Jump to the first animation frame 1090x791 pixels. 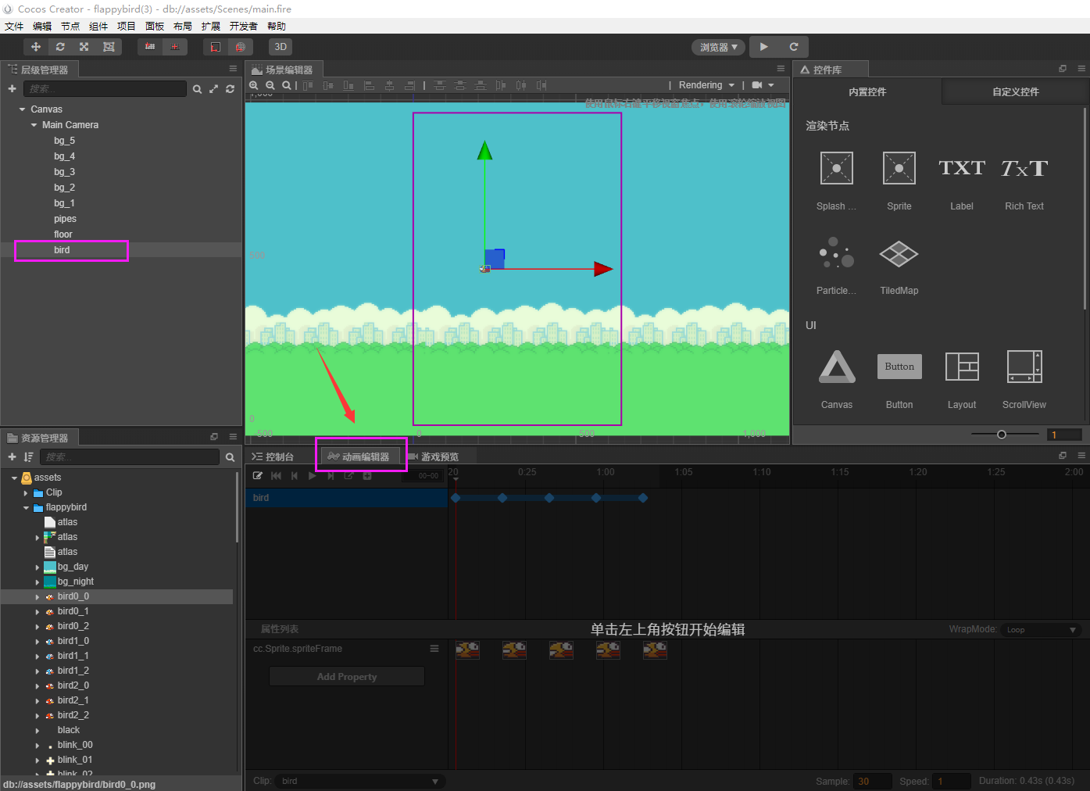pyautogui.click(x=276, y=476)
